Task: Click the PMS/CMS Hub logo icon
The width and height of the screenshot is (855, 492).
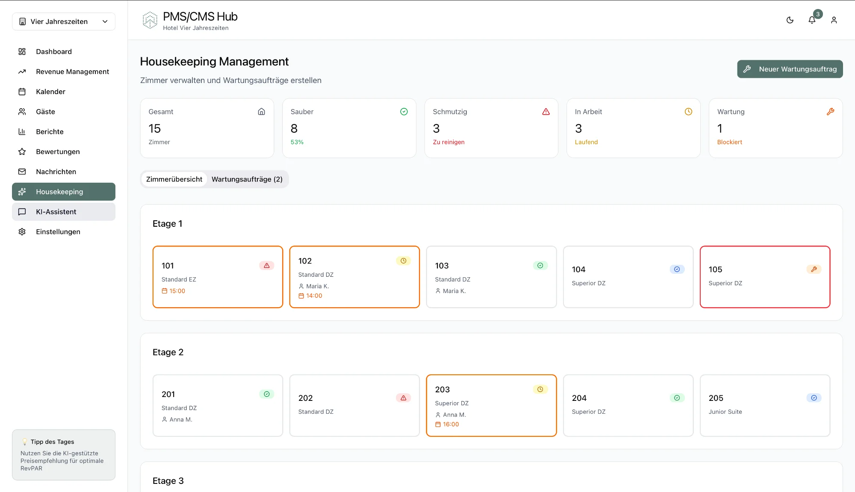Action: pyautogui.click(x=150, y=20)
